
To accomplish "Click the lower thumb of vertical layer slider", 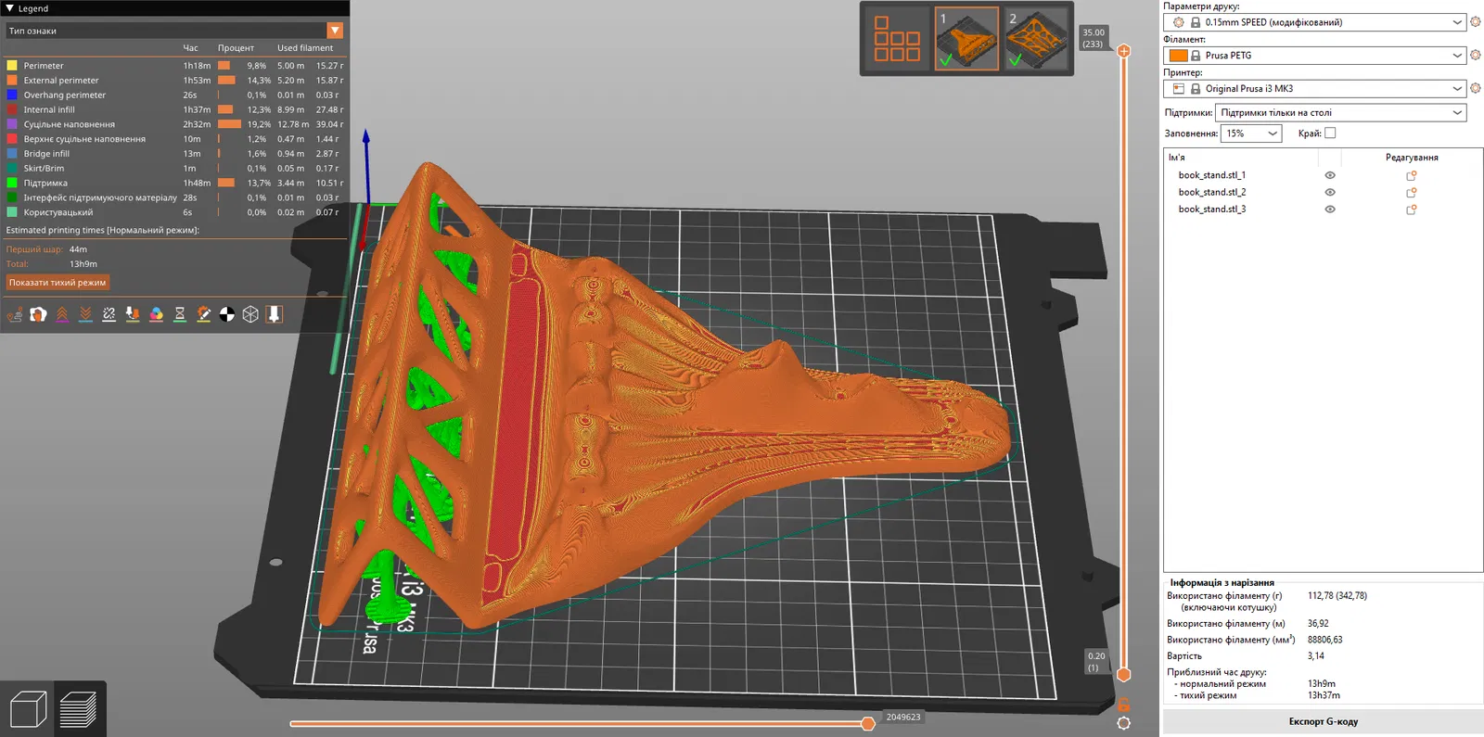I will click(x=1123, y=674).
